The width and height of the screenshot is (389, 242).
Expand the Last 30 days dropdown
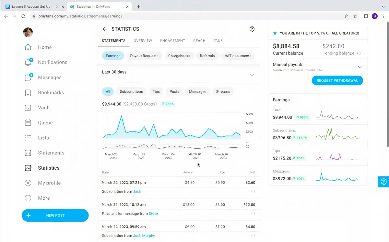(252, 75)
